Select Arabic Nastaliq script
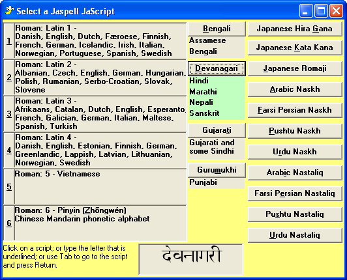Image resolution: width=347 pixels, height=280 pixels. pos(295,173)
